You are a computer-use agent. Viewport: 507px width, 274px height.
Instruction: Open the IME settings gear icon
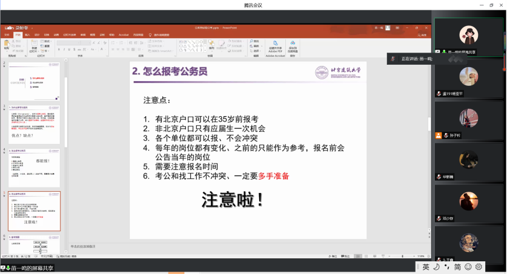(x=479, y=267)
